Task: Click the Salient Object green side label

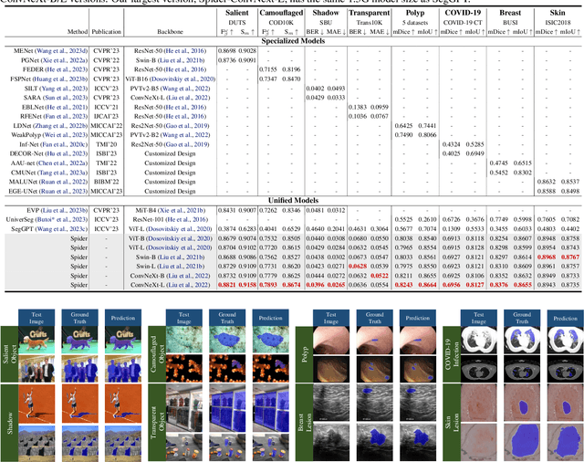Action: [9, 354]
